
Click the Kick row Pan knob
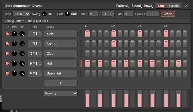click(x=14, y=34)
